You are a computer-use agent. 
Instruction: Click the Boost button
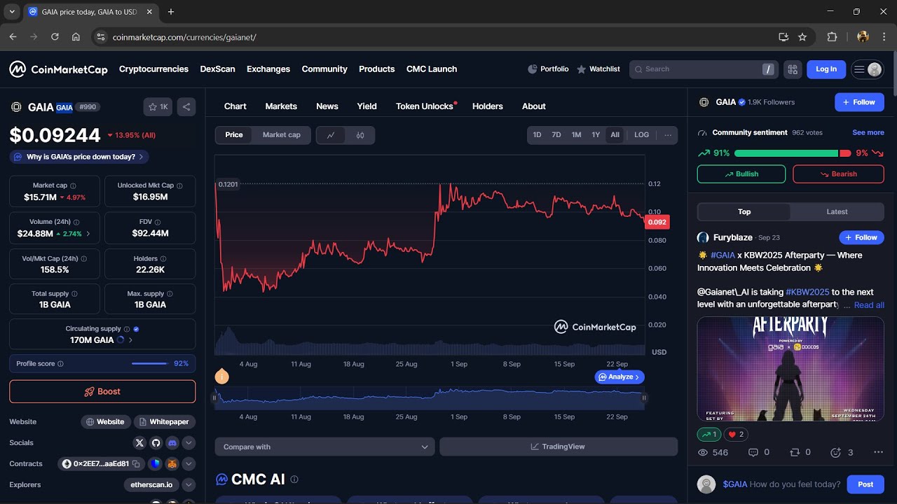(x=102, y=391)
